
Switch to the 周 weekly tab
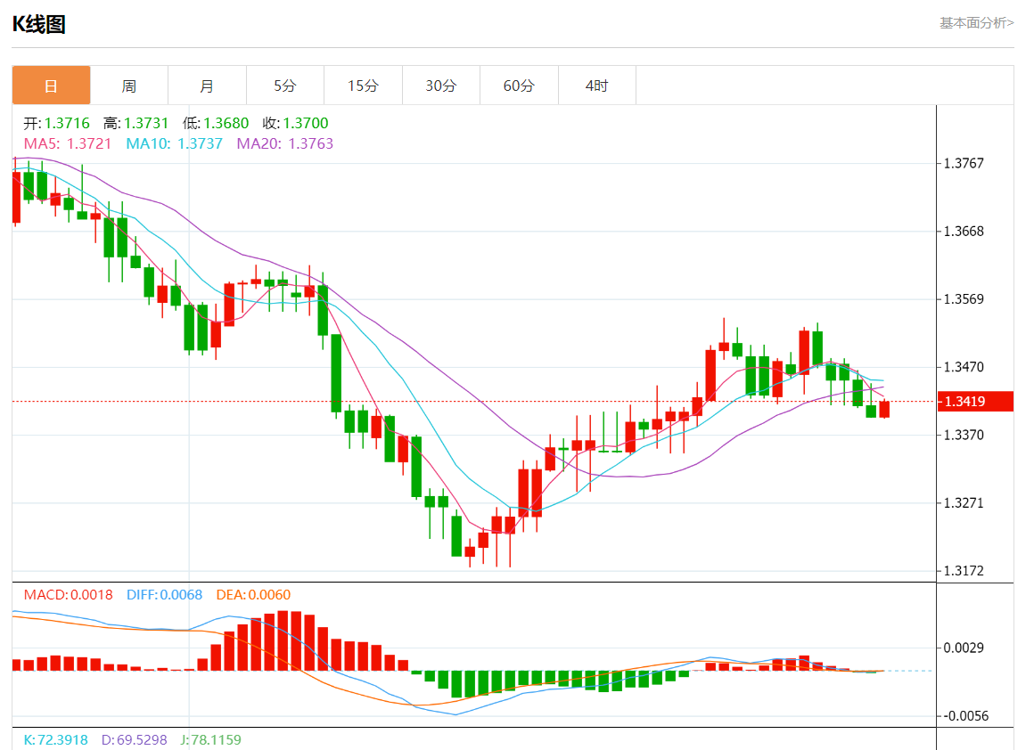(129, 86)
